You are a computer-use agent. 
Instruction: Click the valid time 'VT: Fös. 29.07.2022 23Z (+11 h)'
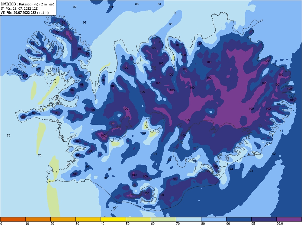[25, 13]
